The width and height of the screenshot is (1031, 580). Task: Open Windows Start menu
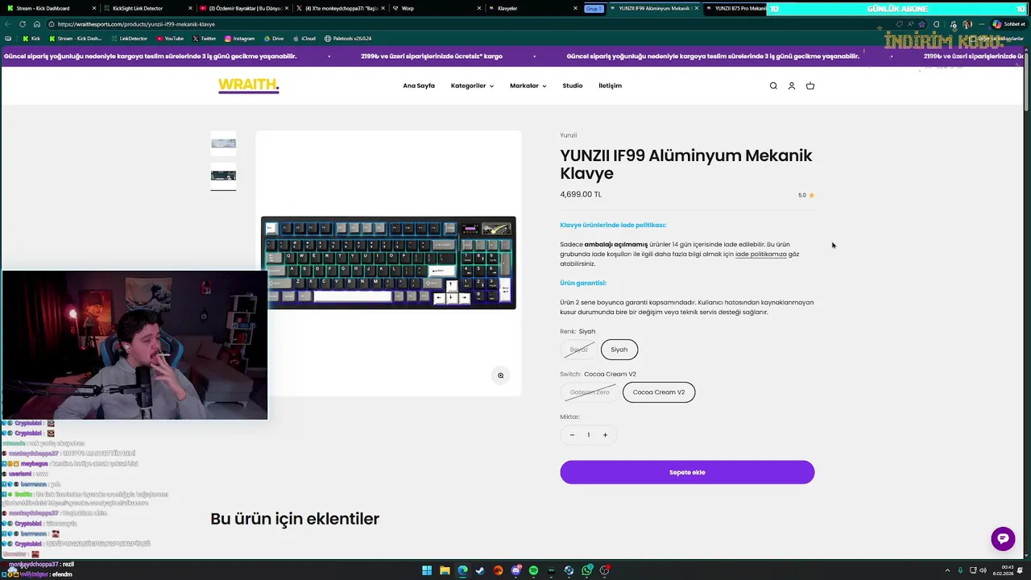427,570
